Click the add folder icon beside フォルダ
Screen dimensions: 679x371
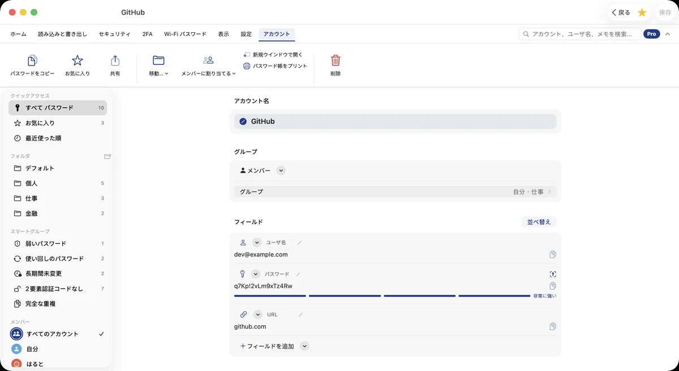point(108,156)
